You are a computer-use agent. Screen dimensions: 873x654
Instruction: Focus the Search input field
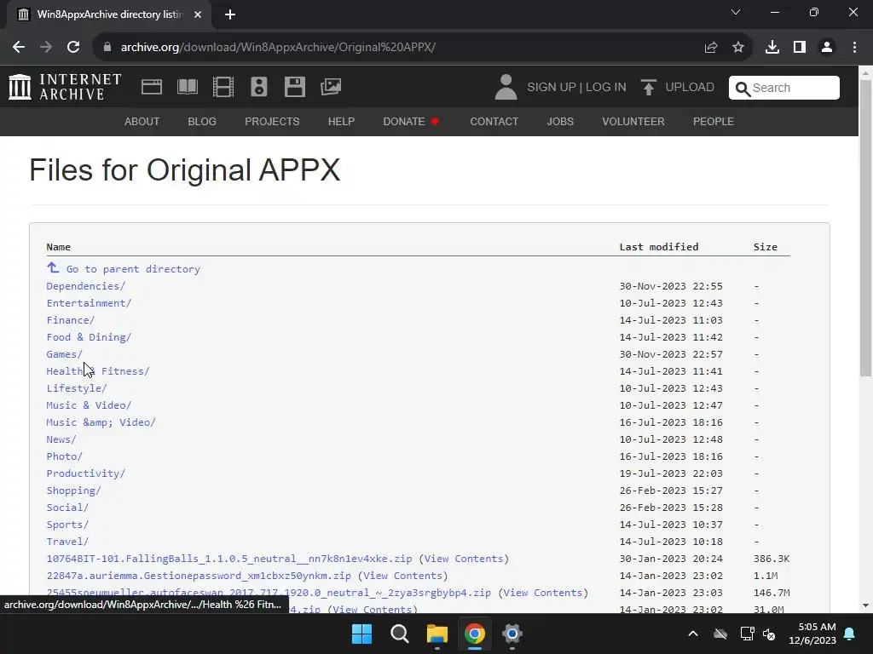coord(784,88)
